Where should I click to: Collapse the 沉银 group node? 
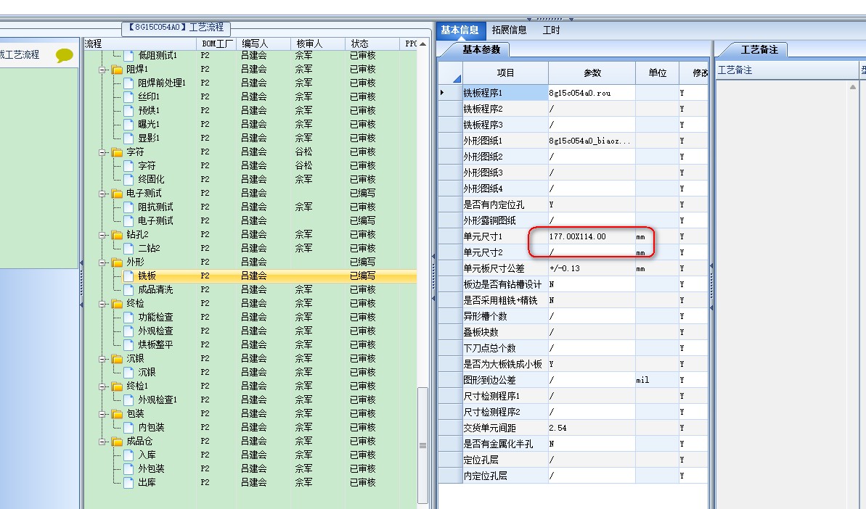(102, 359)
